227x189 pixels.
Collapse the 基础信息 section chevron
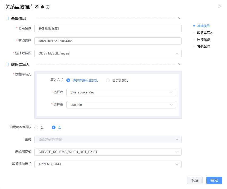pyautogui.click(x=180, y=18)
